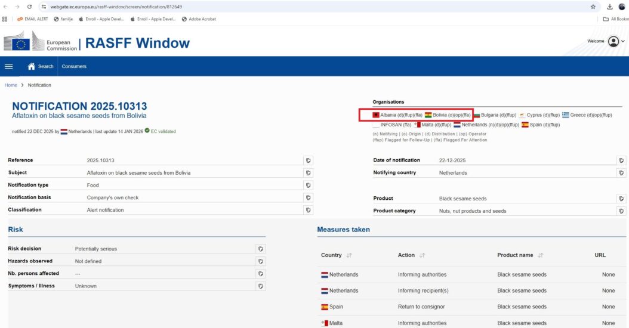Copy the Date of notification value
The height and width of the screenshot is (328, 629).
pyautogui.click(x=621, y=160)
